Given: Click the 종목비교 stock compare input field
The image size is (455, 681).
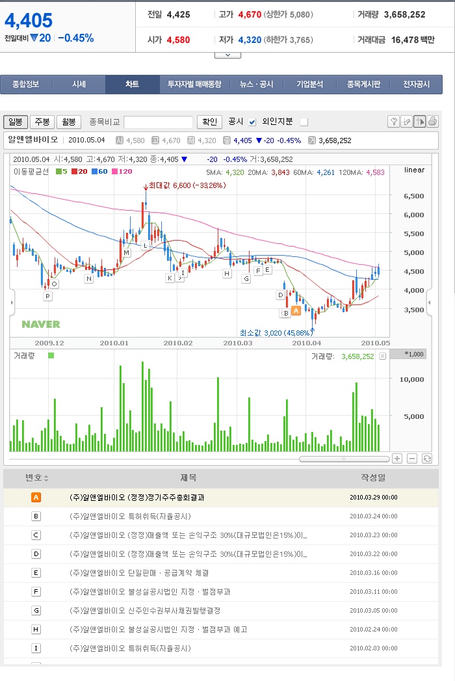Looking at the screenshot, I should (x=159, y=122).
